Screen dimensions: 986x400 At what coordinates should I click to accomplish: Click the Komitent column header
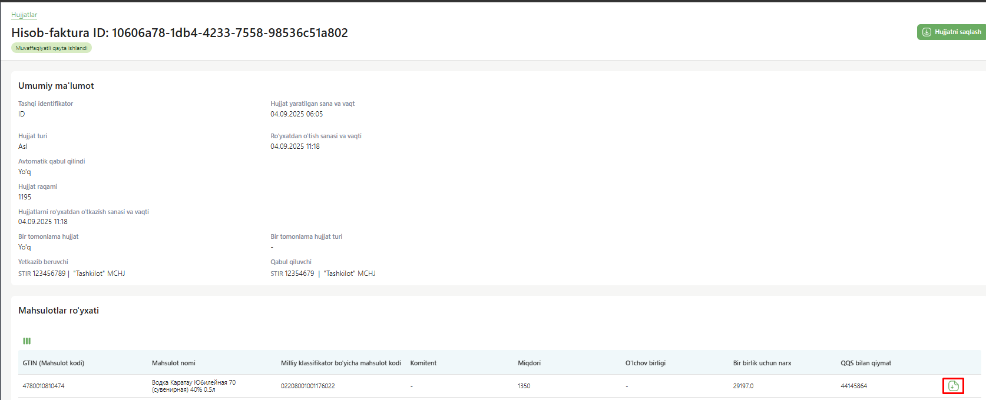tap(423, 363)
